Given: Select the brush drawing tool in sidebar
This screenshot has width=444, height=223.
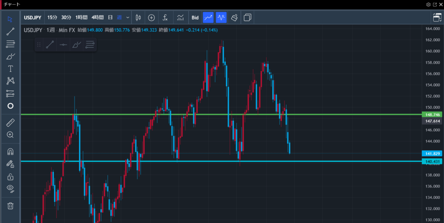Looking at the screenshot, I should coord(10,57).
